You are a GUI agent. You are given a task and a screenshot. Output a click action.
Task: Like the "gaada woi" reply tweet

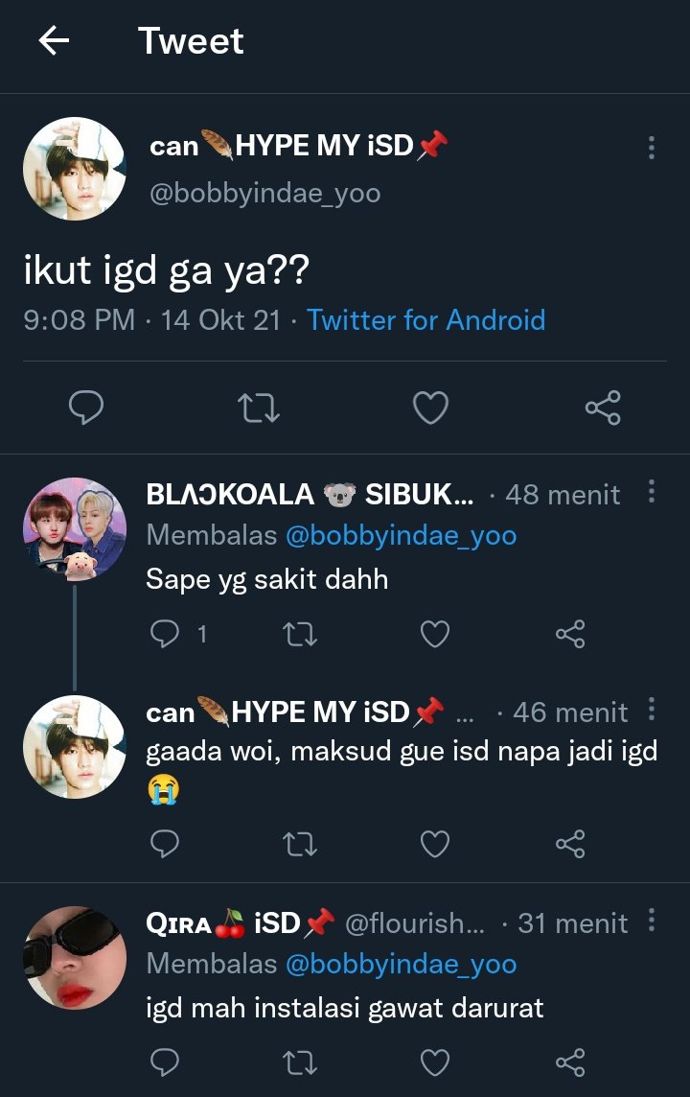tap(435, 844)
